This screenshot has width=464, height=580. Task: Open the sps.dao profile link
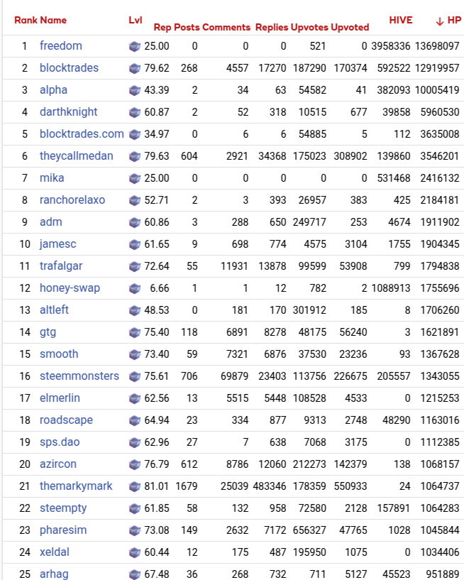(x=60, y=442)
